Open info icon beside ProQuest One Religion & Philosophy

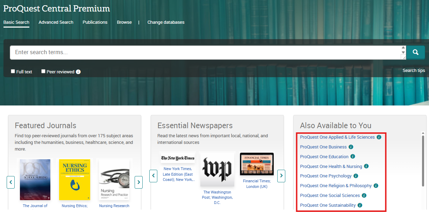[x=376, y=186]
